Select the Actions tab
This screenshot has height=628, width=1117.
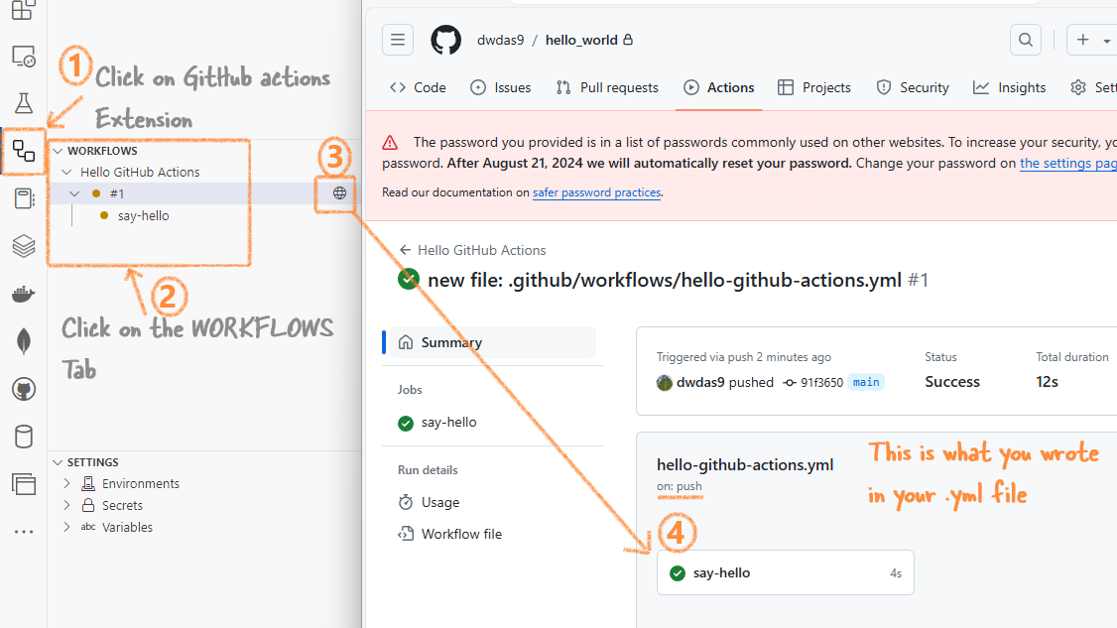pyautogui.click(x=719, y=87)
